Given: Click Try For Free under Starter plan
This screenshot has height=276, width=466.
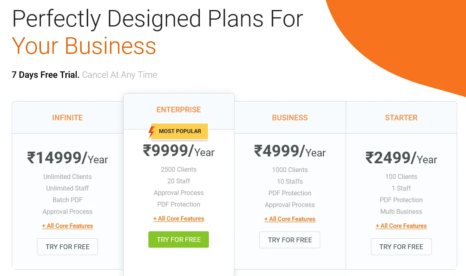Looking at the screenshot, I should (401, 247).
